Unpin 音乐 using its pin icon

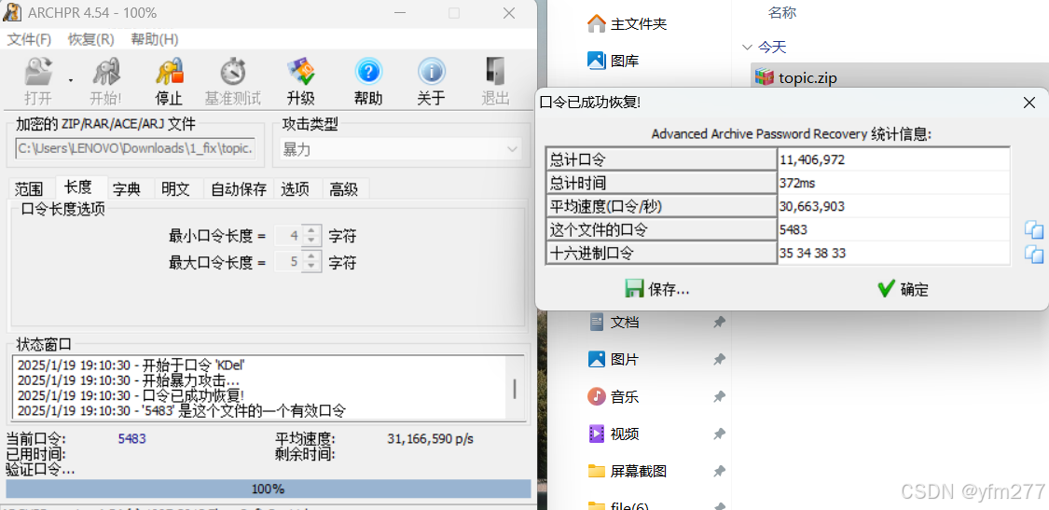(719, 397)
